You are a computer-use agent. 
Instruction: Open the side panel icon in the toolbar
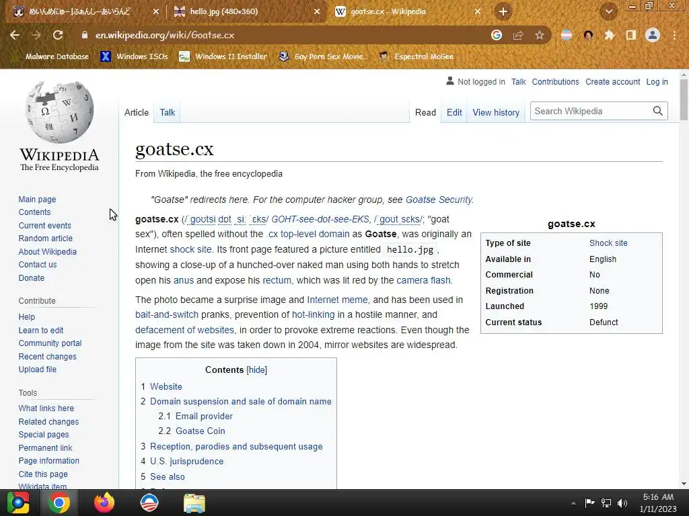click(x=631, y=35)
